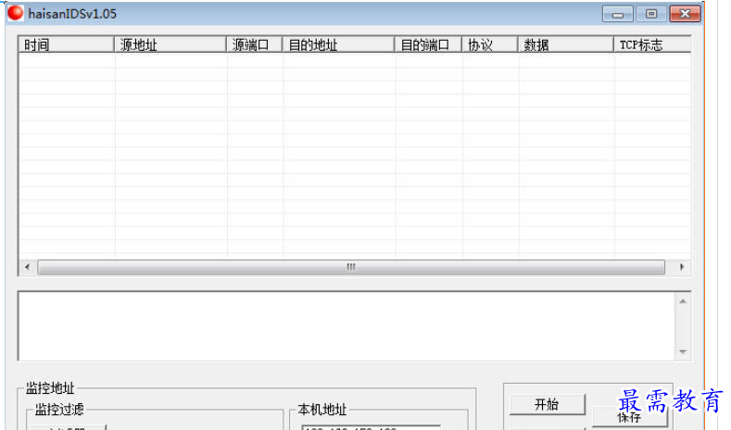This screenshot has width=731, height=430.
Task: Click the left arrow of horizontal scrollbar
Action: (x=28, y=267)
